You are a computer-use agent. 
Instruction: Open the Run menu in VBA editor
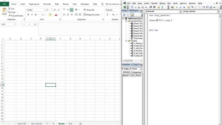[x=169, y=3]
